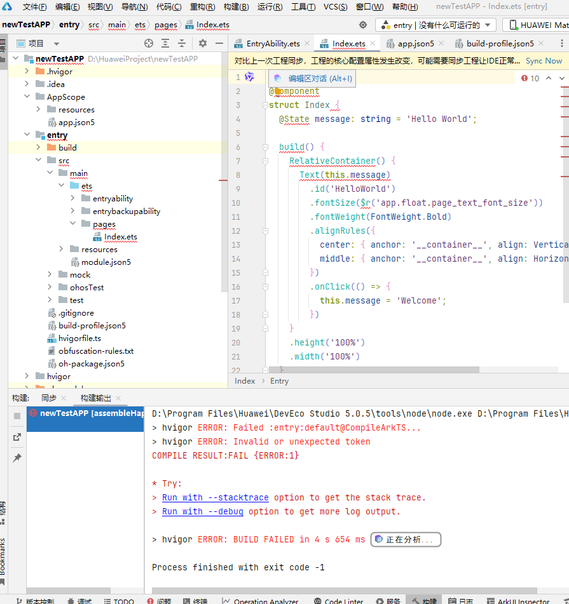569x604 pixels.
Task: Click the locate-file target icon in project panel
Action: pos(149,43)
